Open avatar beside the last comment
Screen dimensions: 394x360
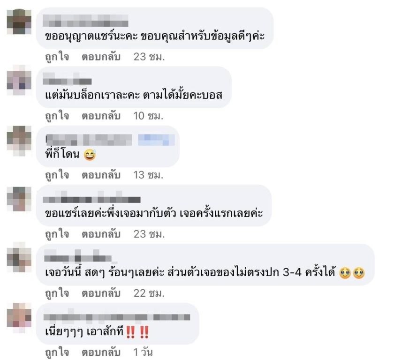coord(19,317)
